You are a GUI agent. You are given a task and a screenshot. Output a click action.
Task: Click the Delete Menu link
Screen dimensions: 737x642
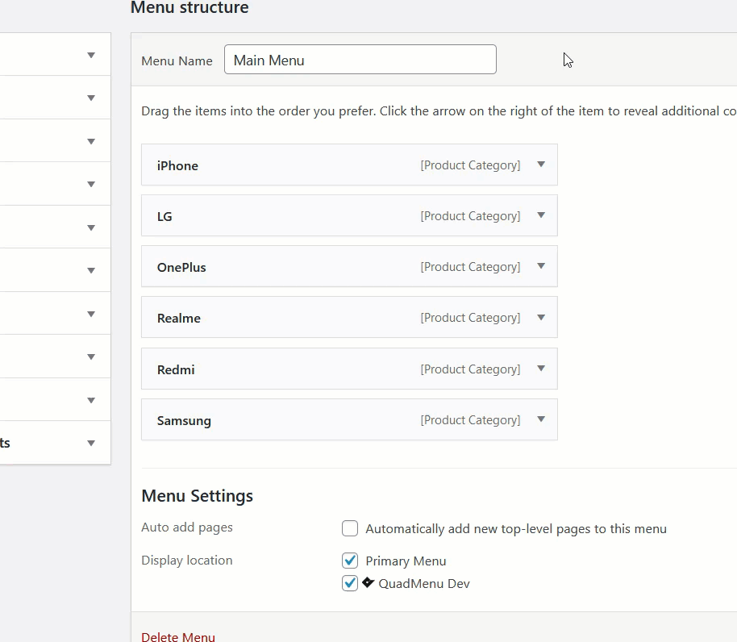178,637
